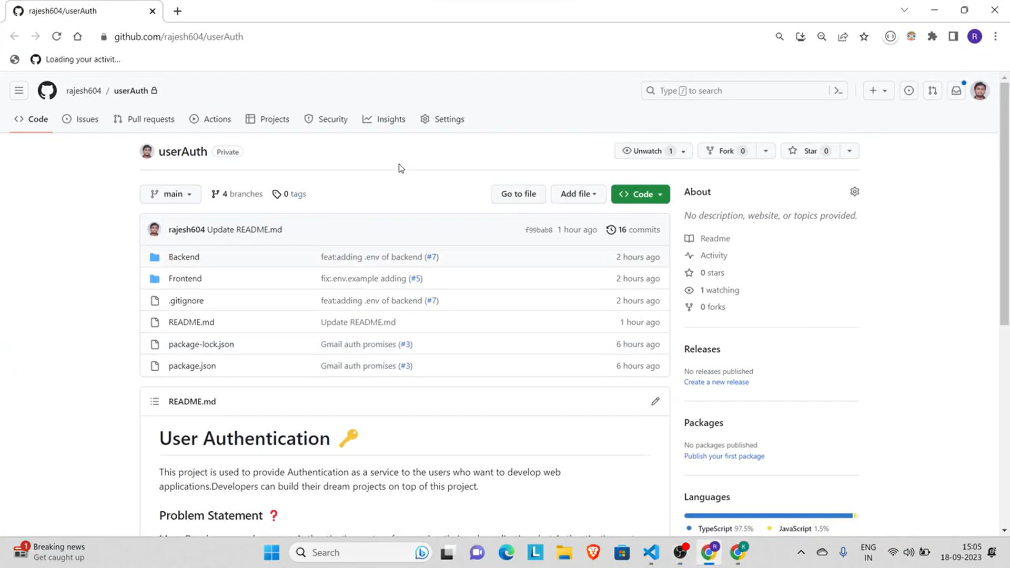Click Create a new release link
This screenshot has width=1010, height=568.
click(716, 382)
